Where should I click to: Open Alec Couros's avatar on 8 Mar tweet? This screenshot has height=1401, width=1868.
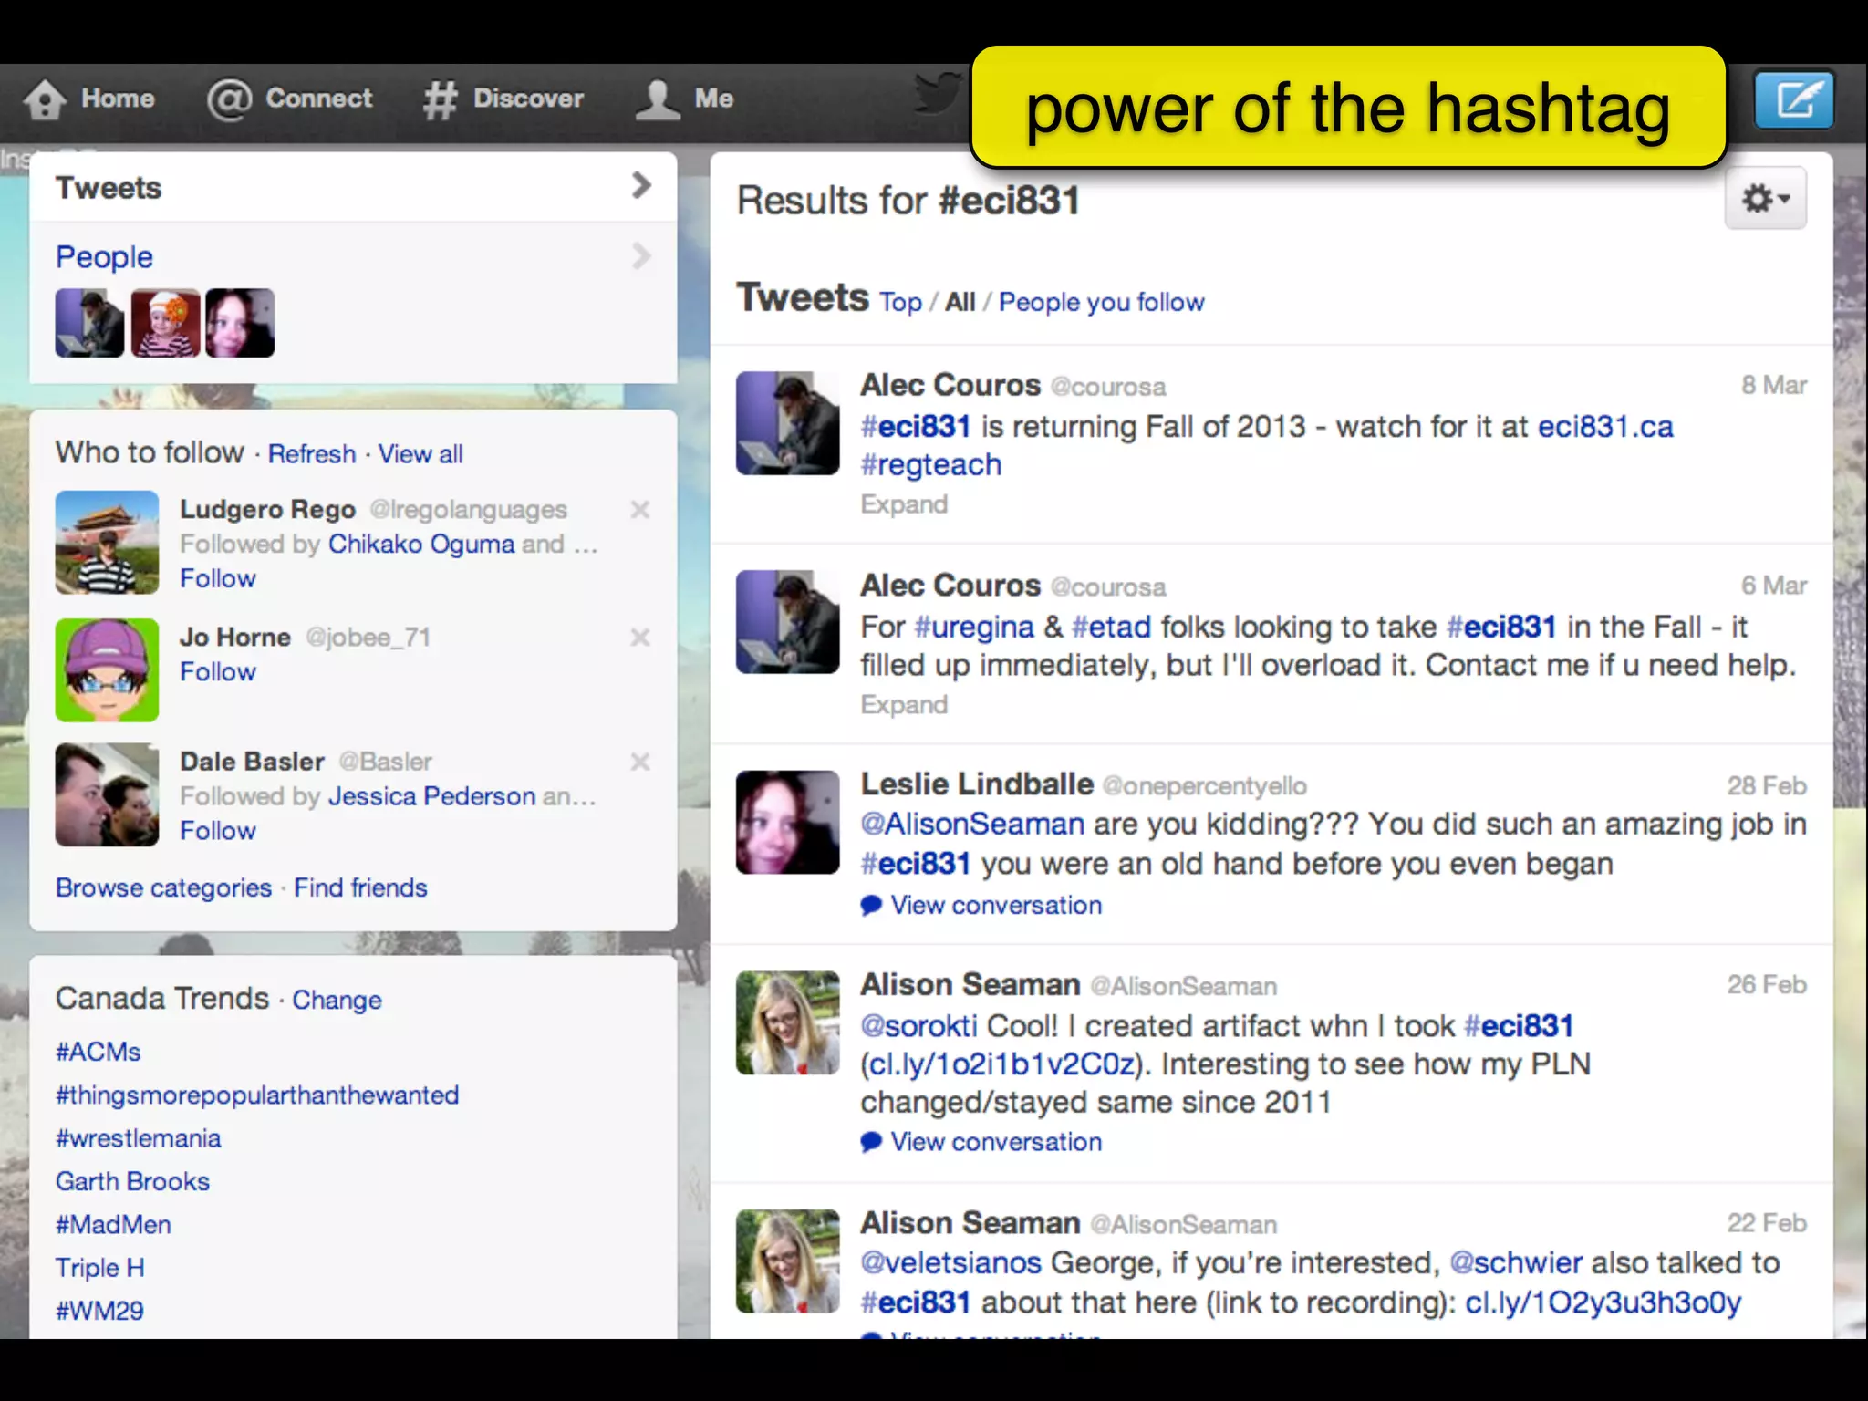tap(787, 423)
